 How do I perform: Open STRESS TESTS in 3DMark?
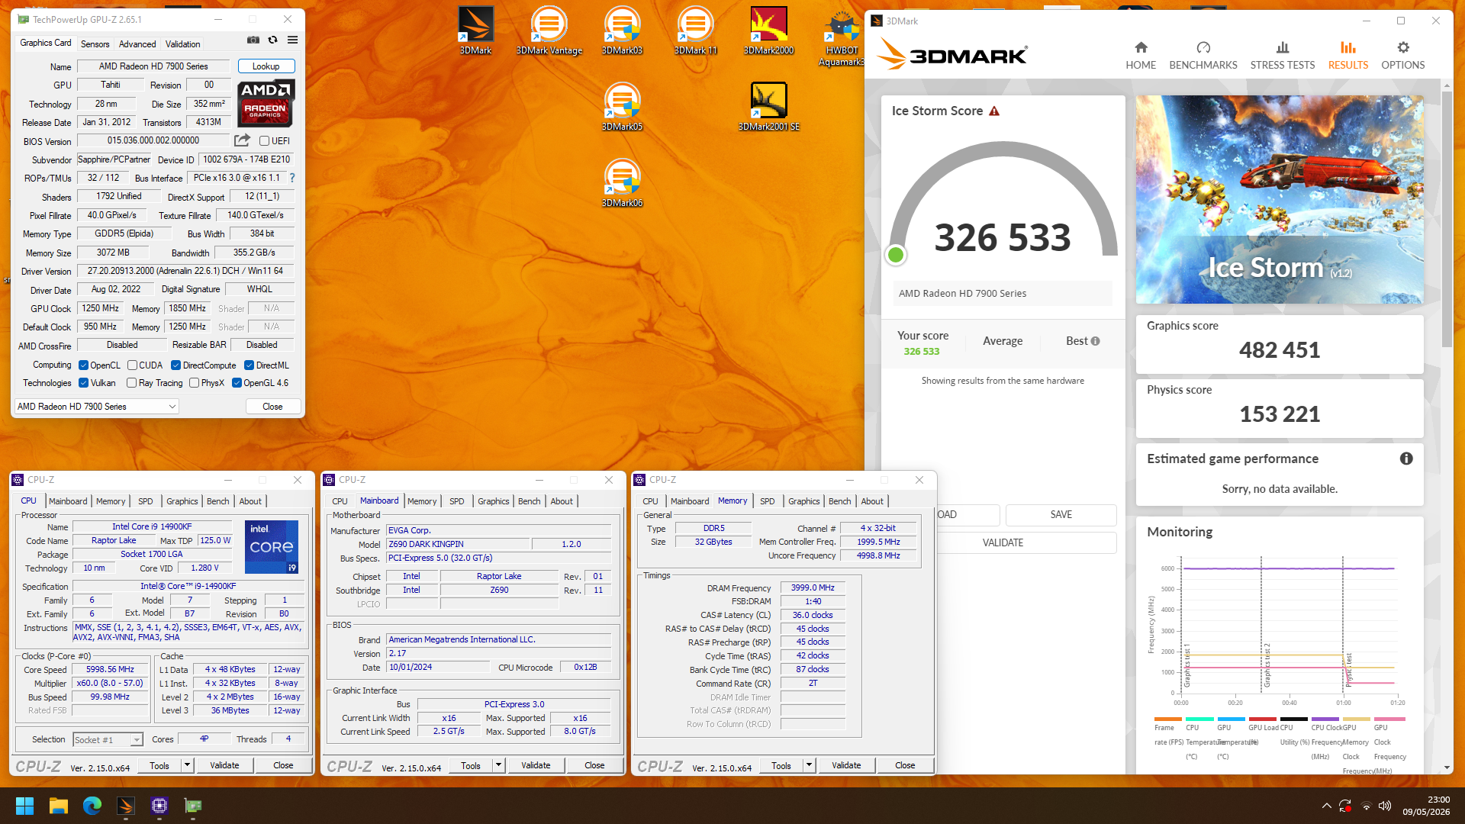1283,56
